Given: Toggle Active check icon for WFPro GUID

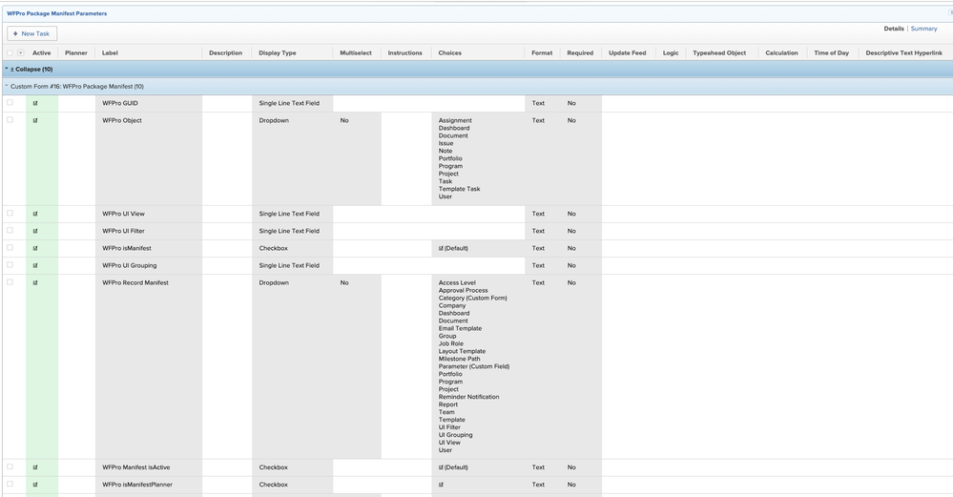Looking at the screenshot, I should pos(35,103).
